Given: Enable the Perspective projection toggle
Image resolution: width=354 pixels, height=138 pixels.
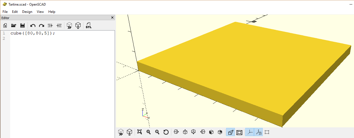Looking at the screenshot, I should [230, 132].
